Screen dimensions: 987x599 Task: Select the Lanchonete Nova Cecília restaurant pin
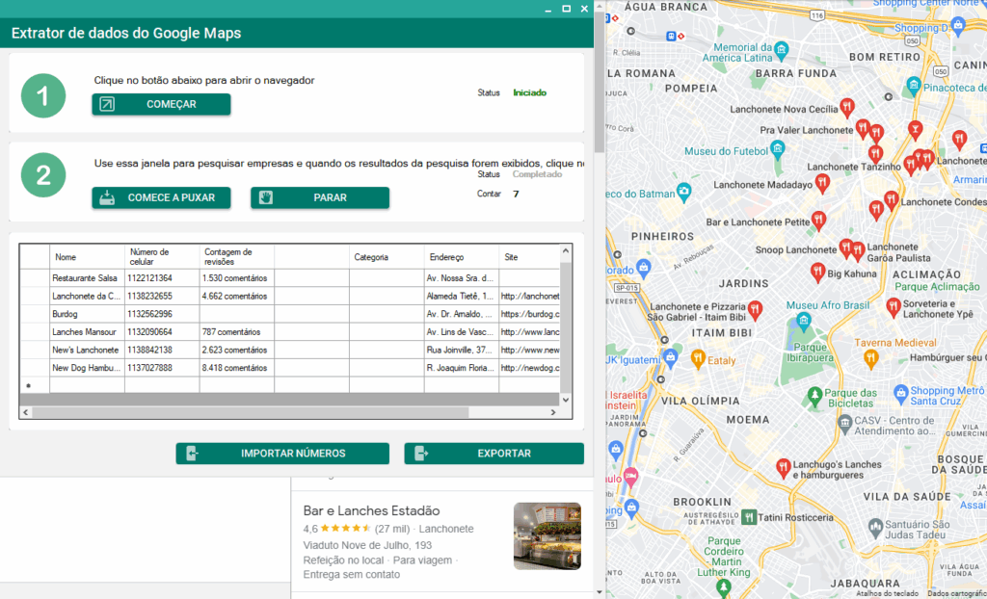[x=846, y=107]
